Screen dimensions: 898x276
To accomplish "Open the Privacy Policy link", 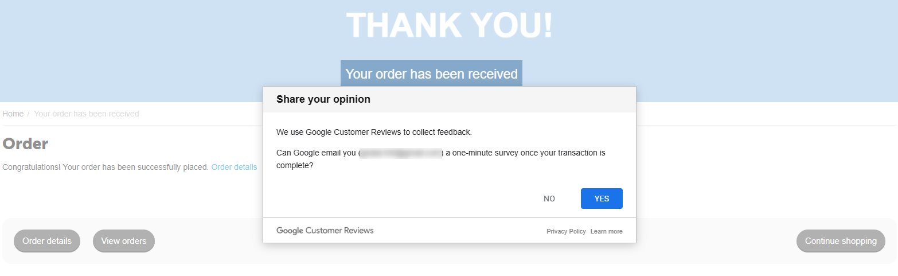I will click(566, 231).
